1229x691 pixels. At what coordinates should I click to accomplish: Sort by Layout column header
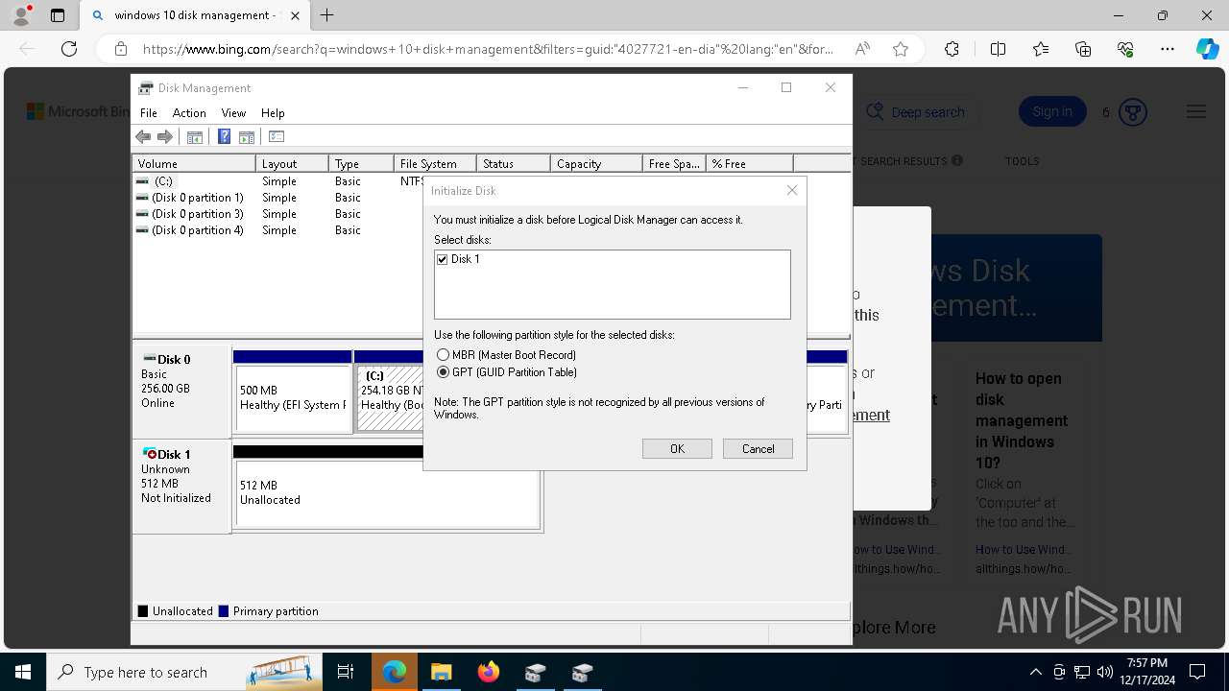tap(292, 163)
